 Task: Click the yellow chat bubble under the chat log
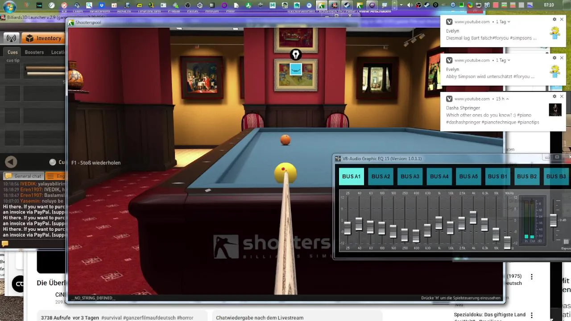point(5,243)
